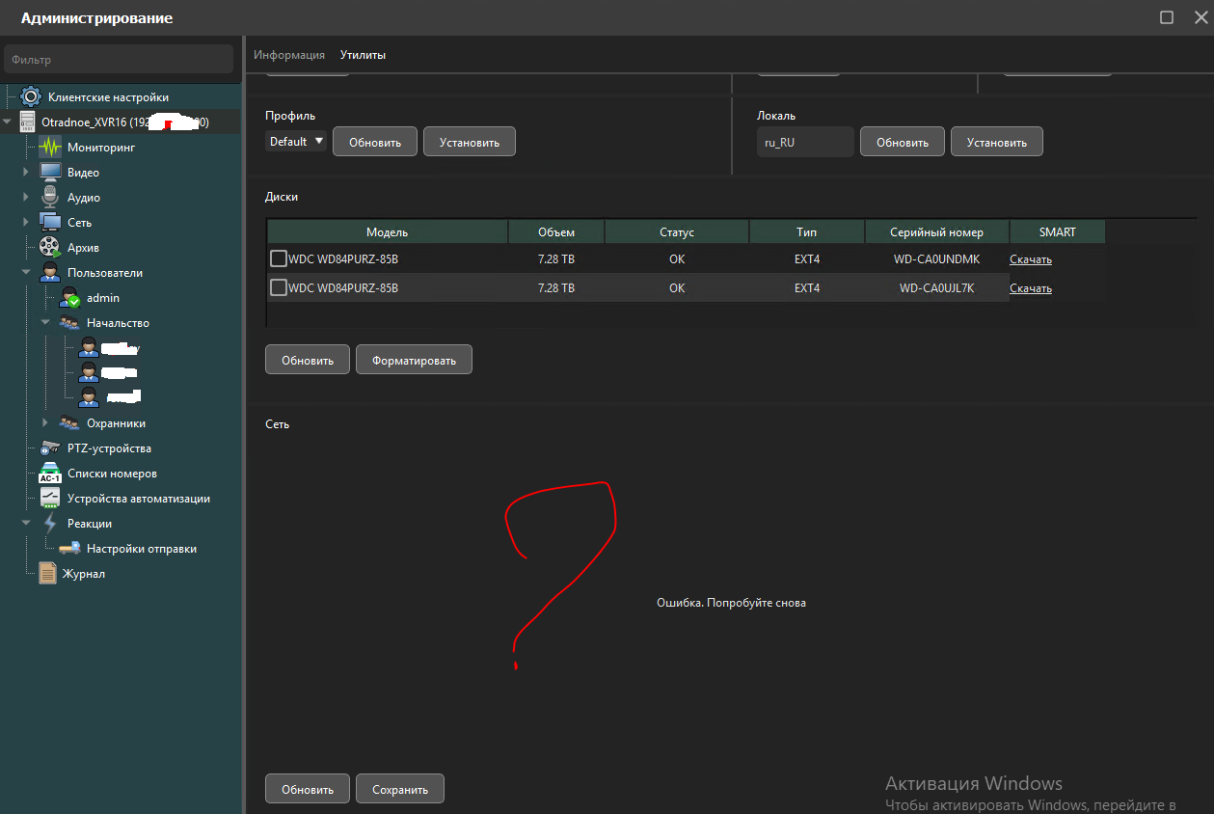Click the Начальство group icon
The image size is (1214, 814).
point(69,323)
